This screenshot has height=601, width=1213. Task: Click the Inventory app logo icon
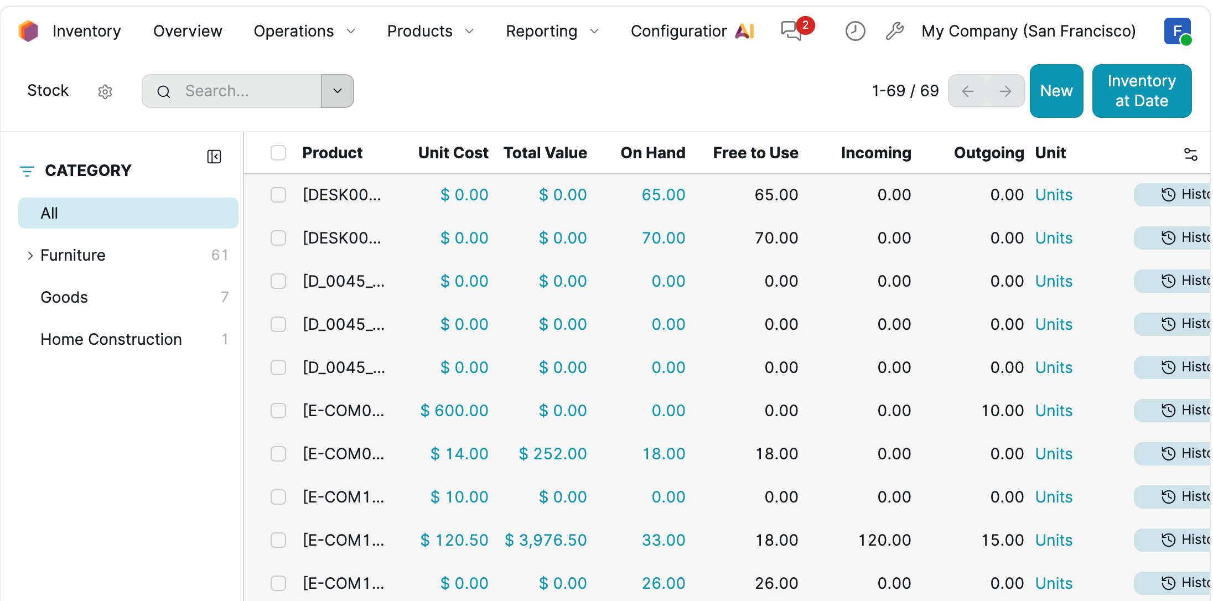point(28,31)
